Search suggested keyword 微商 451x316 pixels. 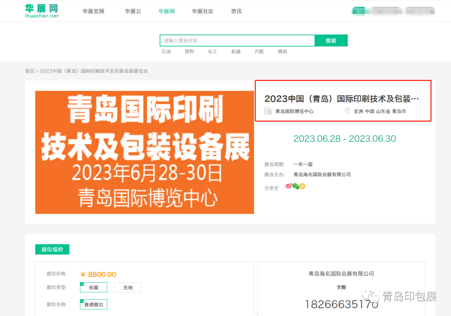tap(282, 51)
